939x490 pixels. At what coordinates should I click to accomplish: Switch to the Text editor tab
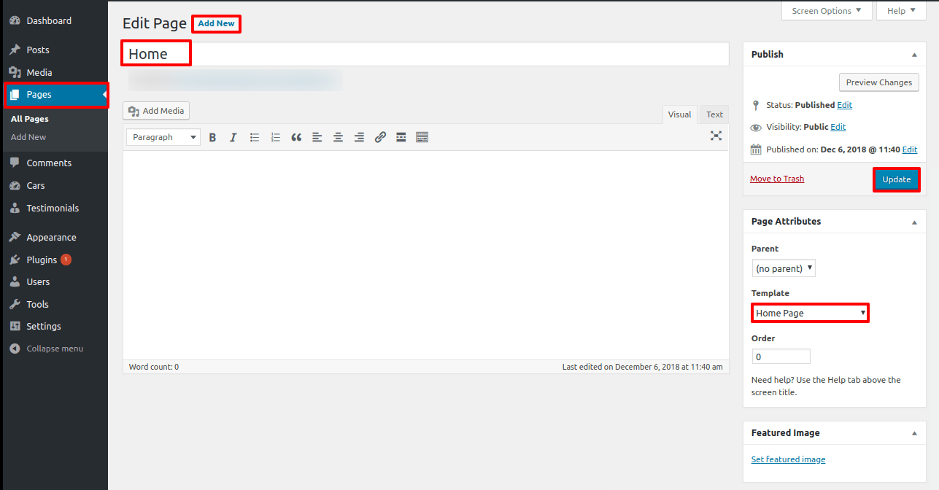pos(714,114)
